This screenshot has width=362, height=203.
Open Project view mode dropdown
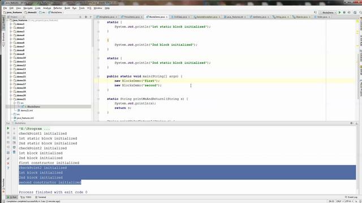pos(16,17)
